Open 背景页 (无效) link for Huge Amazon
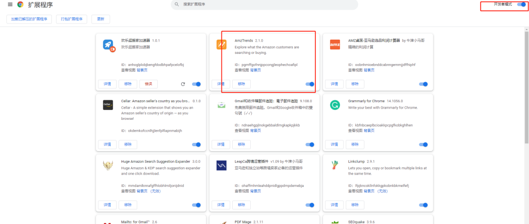The width and height of the screenshot is (529, 224). coord(149,191)
